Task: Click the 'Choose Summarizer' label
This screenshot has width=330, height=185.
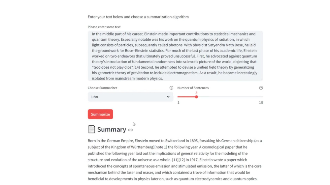Action: [103, 88]
